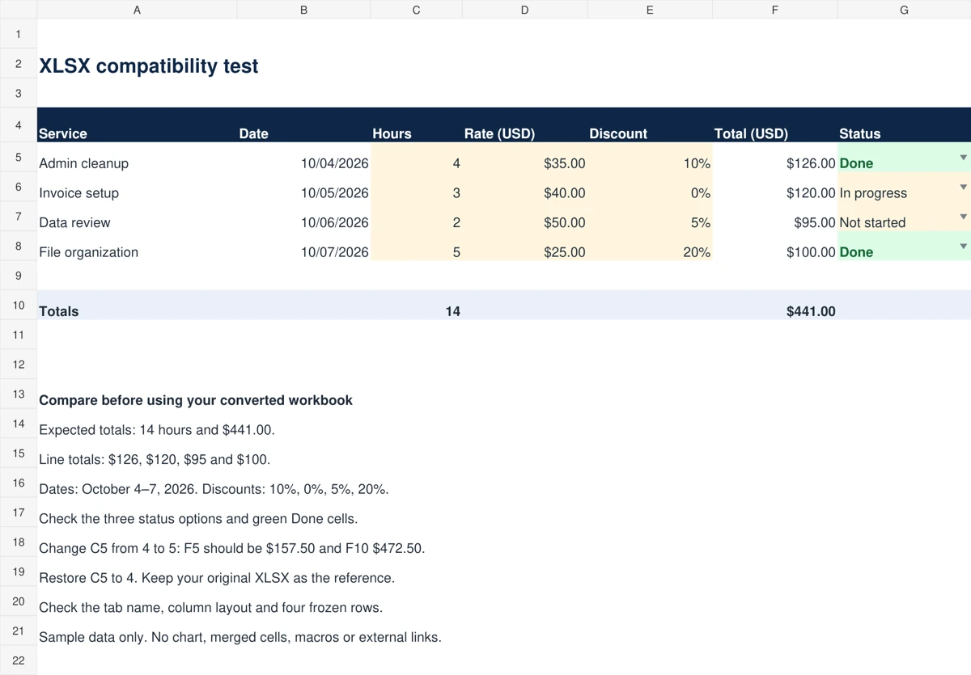Select column C header

416,10
